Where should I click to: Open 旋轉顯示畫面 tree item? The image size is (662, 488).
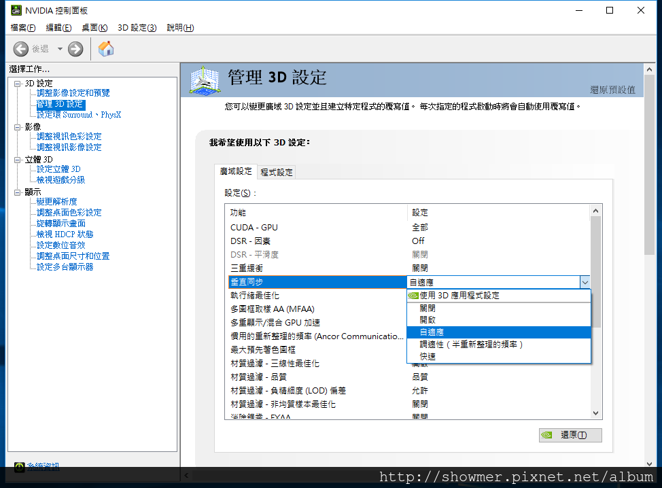(61, 224)
